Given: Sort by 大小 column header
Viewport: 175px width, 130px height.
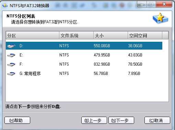Looking at the screenshot, I should pos(110,36).
